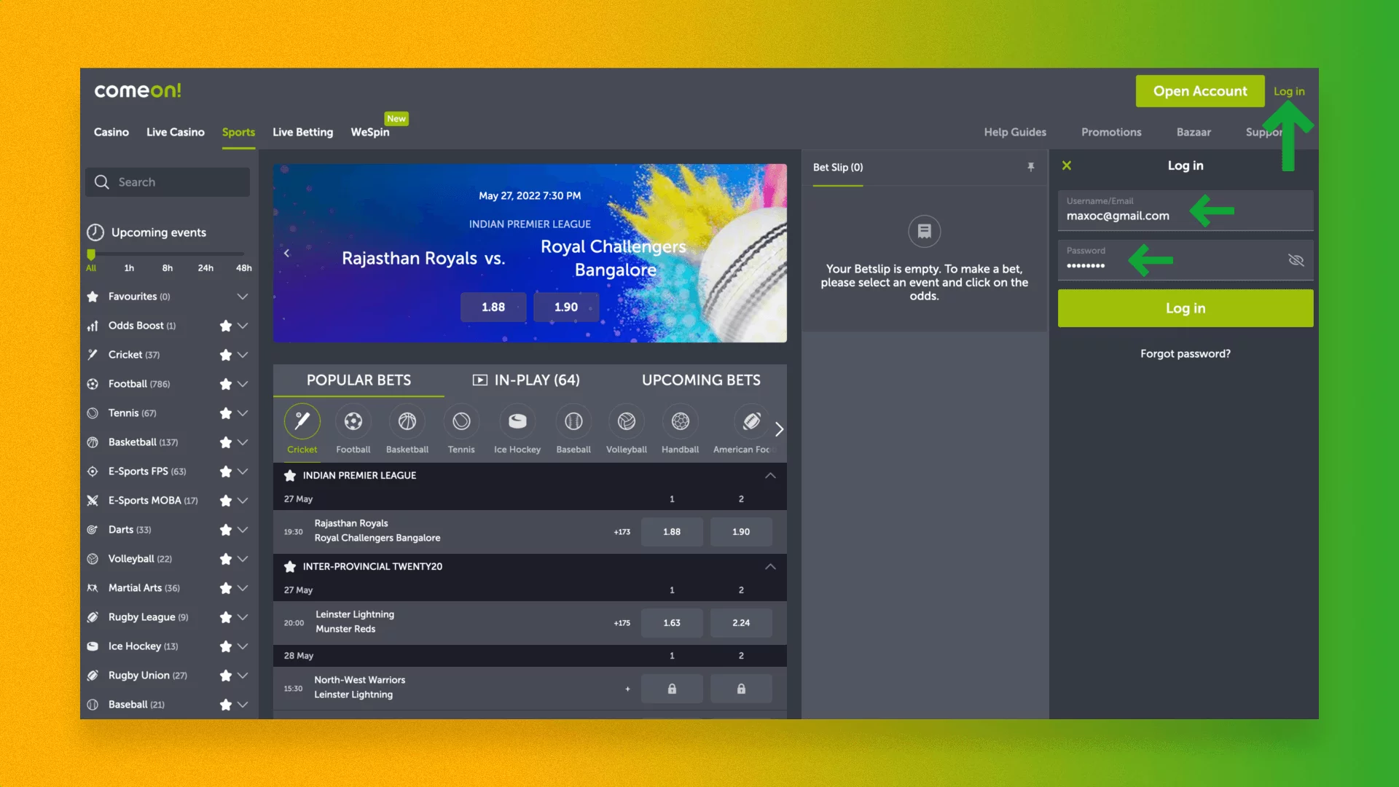Collapse the Indian Premier League section
This screenshot has height=787, width=1399.
pyautogui.click(x=770, y=475)
